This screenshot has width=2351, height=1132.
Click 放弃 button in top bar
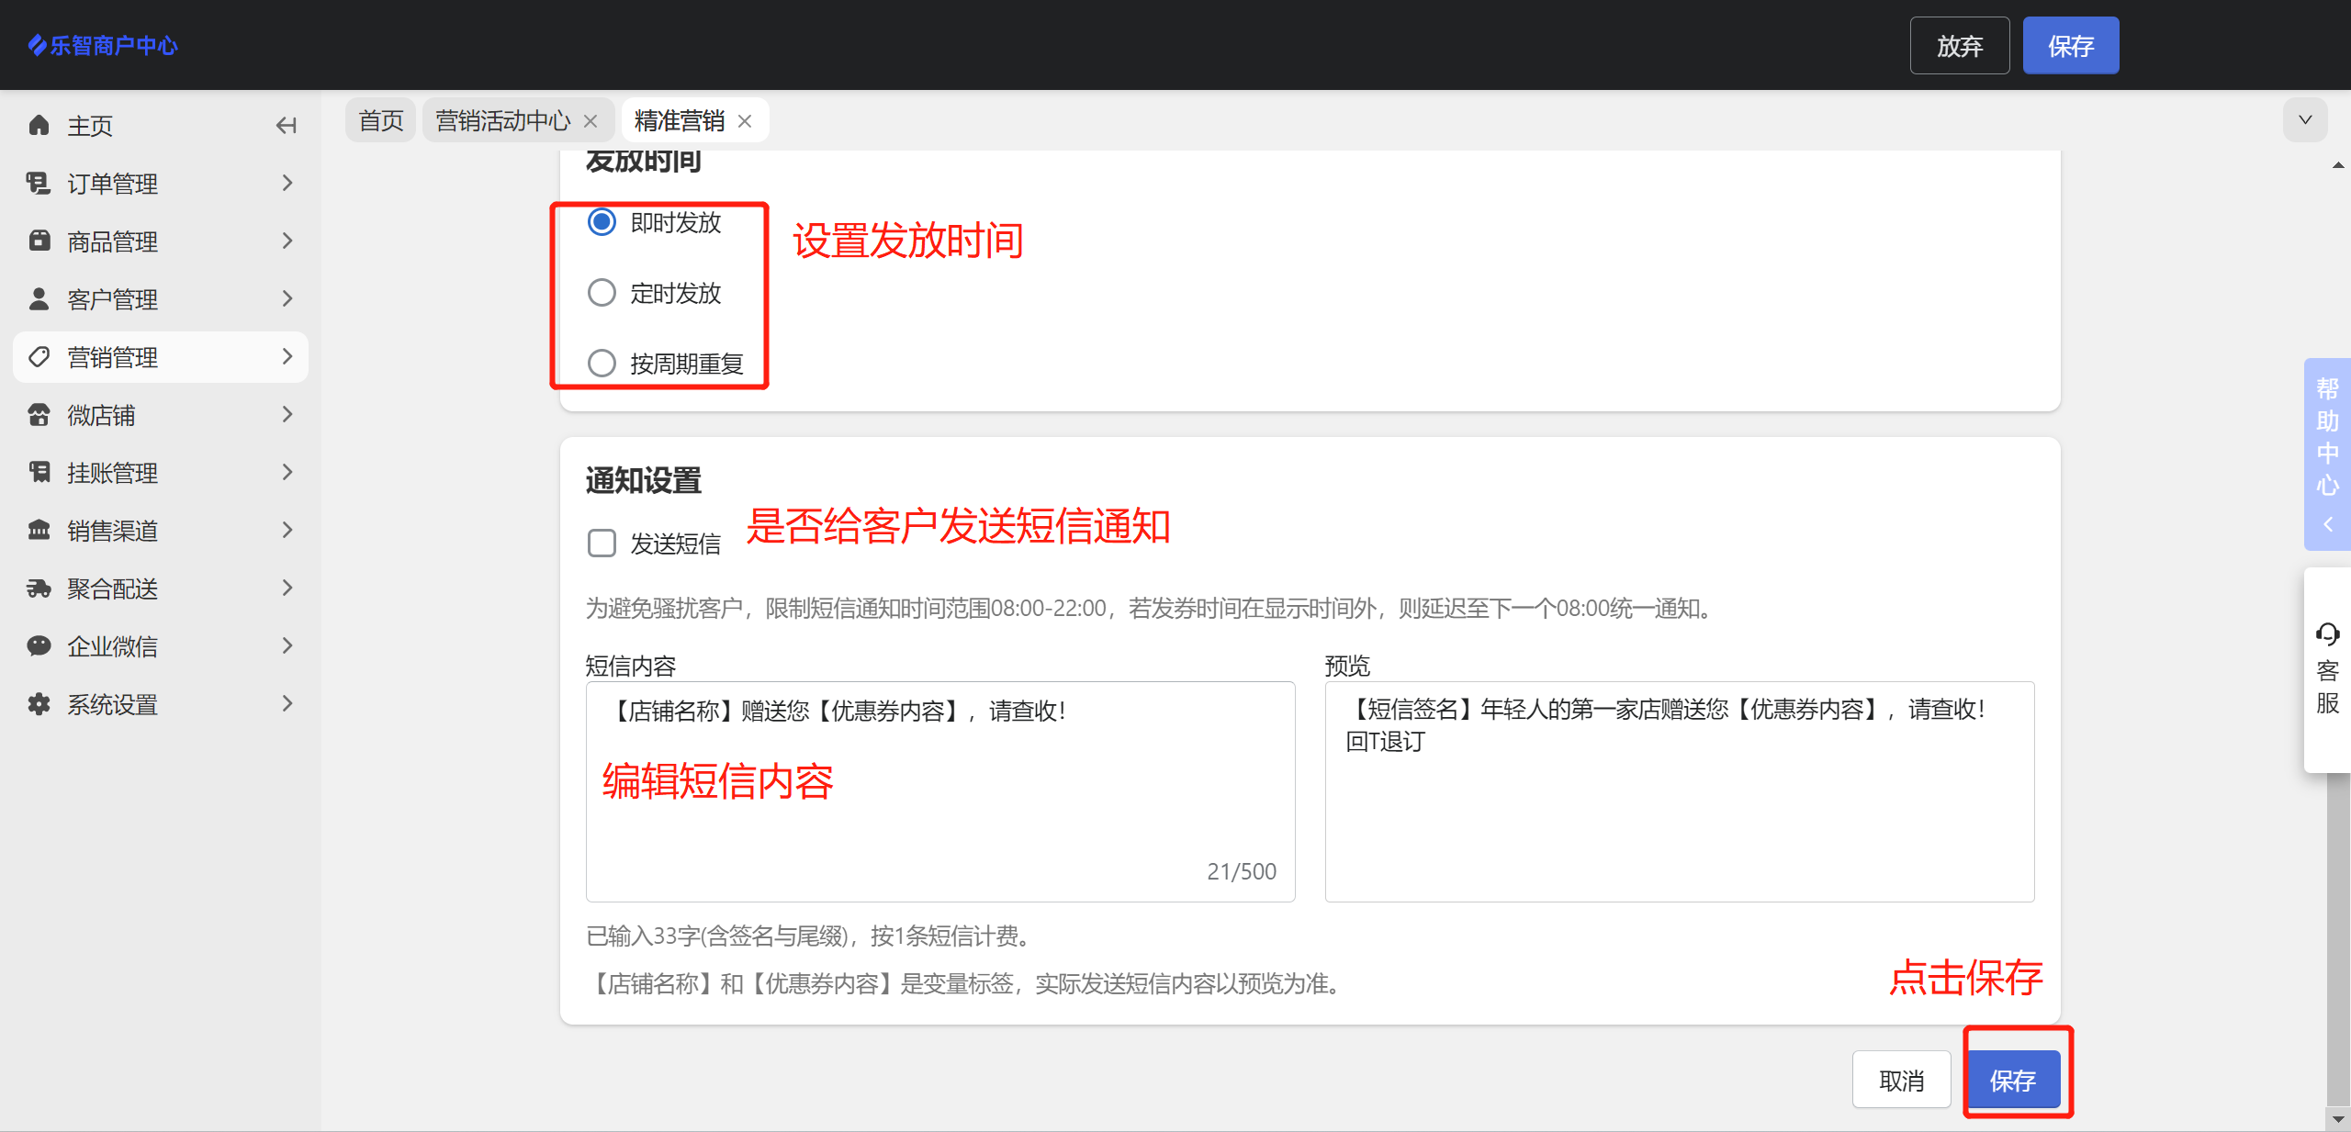click(x=1959, y=46)
